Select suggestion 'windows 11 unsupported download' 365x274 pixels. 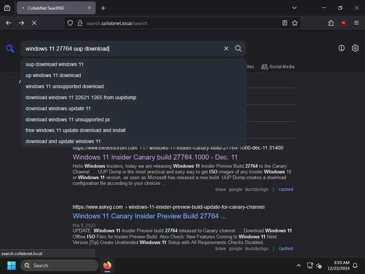(133, 86)
